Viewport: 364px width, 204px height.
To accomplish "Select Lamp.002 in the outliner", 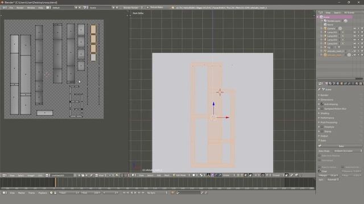I will 332,36.
